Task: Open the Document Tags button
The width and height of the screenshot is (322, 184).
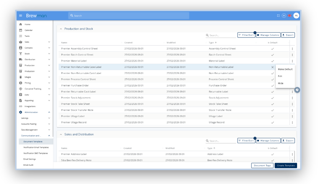Action: [x=262, y=166]
